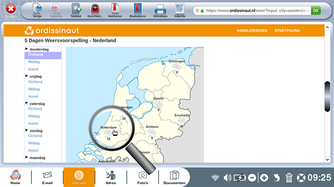The image size is (334, 187).
Task: Click the 09:25 clock
Action: [319, 178]
